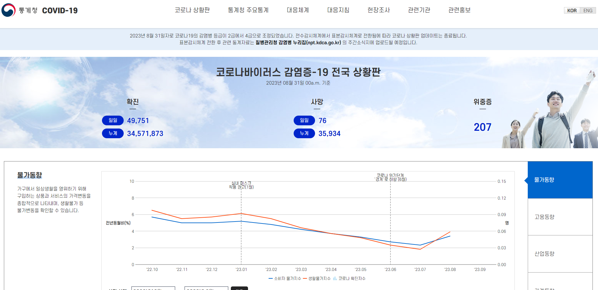
Task: Toggle the 생활물가지수 legend series
Action: point(317,278)
